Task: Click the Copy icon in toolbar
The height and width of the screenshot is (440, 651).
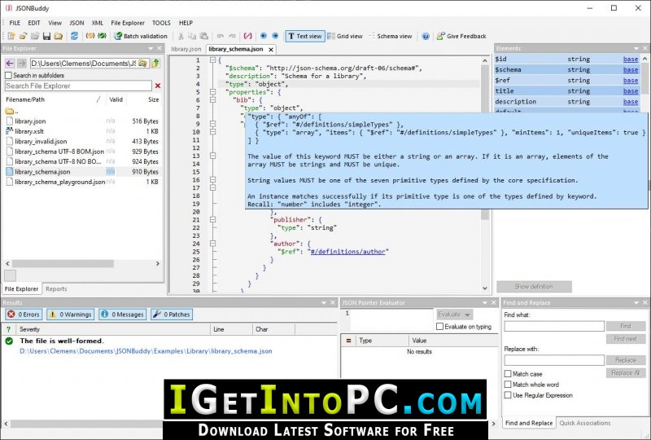Action: [192, 36]
